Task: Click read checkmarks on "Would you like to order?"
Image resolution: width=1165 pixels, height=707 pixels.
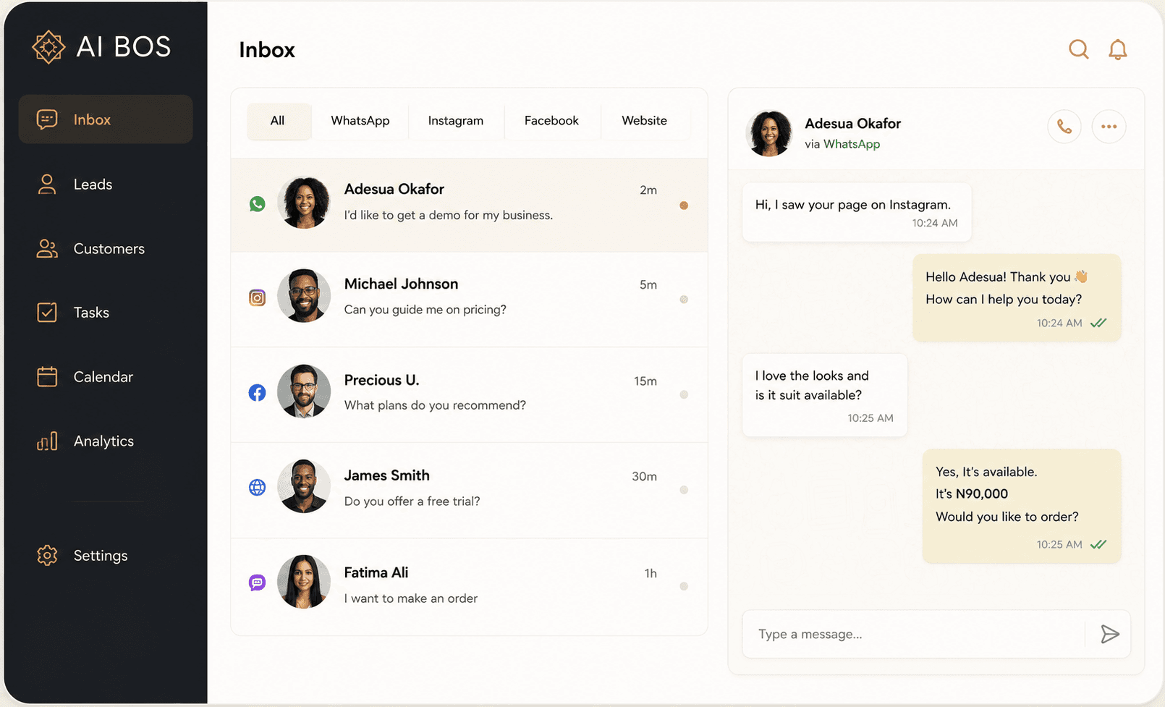Action: point(1098,544)
